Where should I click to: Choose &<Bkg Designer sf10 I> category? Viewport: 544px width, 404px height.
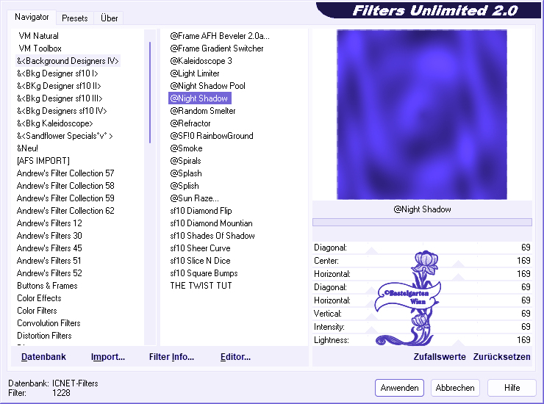click(57, 73)
